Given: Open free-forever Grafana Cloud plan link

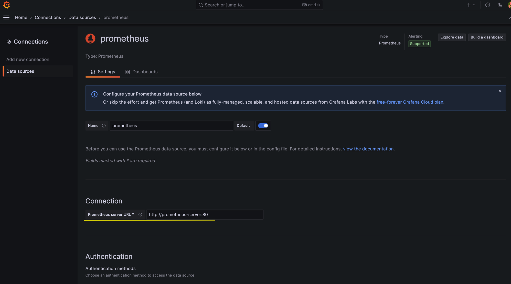Looking at the screenshot, I should click(x=410, y=102).
